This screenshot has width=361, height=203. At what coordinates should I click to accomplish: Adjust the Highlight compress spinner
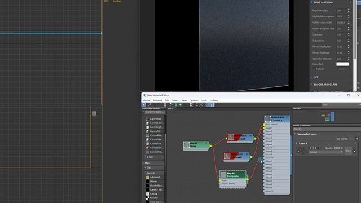tap(349, 16)
